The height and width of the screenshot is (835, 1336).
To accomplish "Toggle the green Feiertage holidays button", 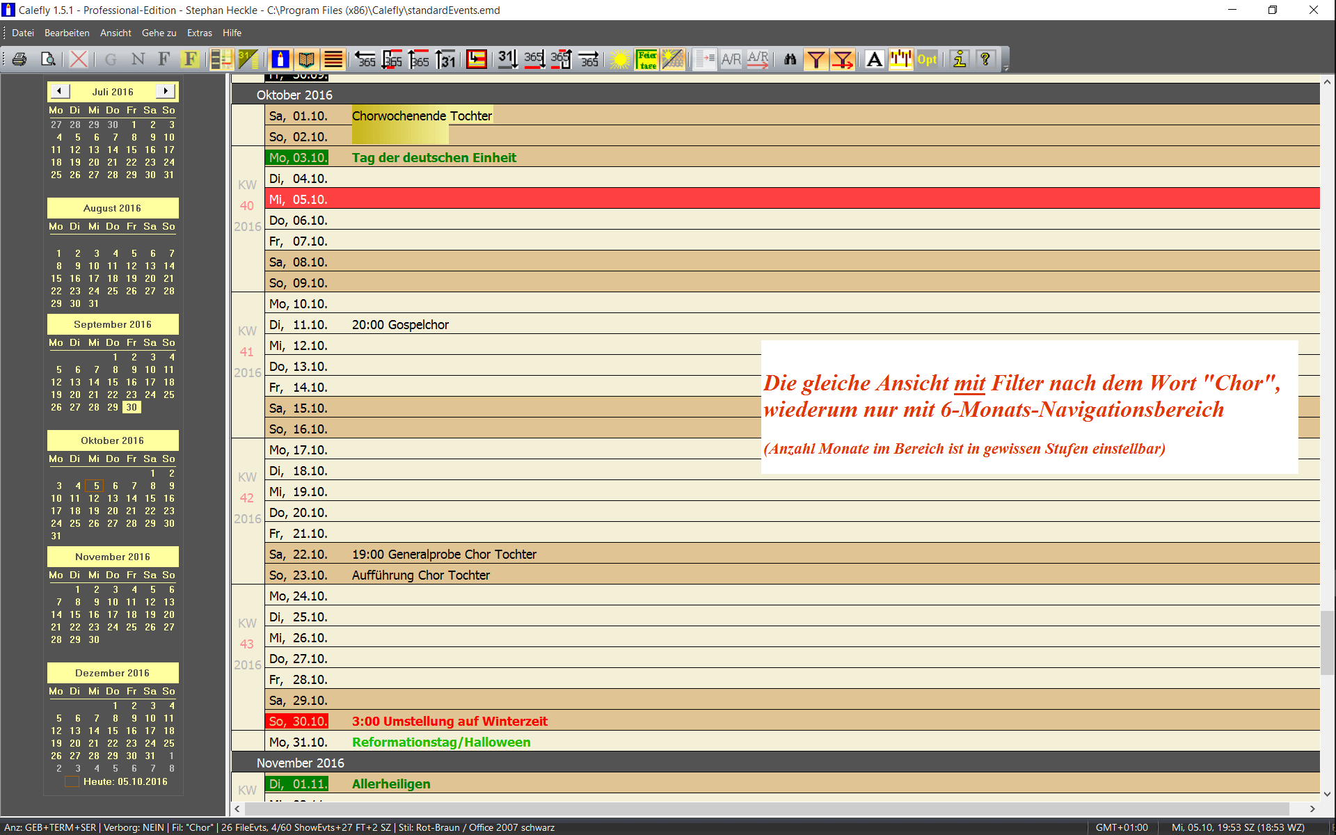I will click(x=647, y=59).
